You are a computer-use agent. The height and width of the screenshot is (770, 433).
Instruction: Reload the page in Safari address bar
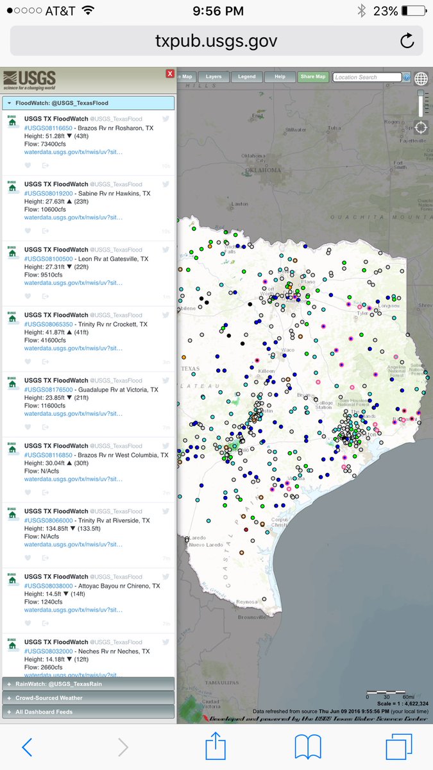tap(407, 41)
